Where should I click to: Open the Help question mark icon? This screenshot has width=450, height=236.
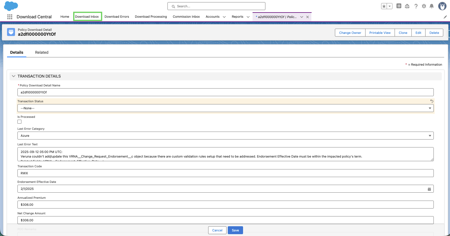pos(416,6)
